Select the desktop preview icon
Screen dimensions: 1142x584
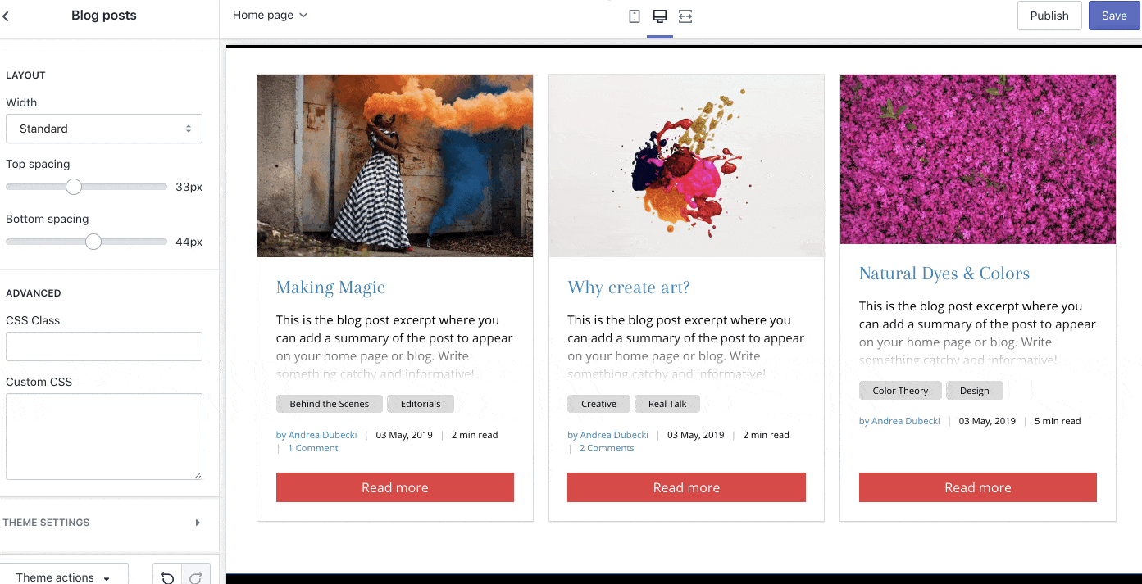660,16
